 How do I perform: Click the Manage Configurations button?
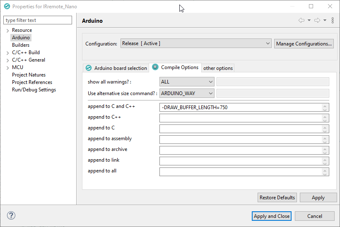304,44
